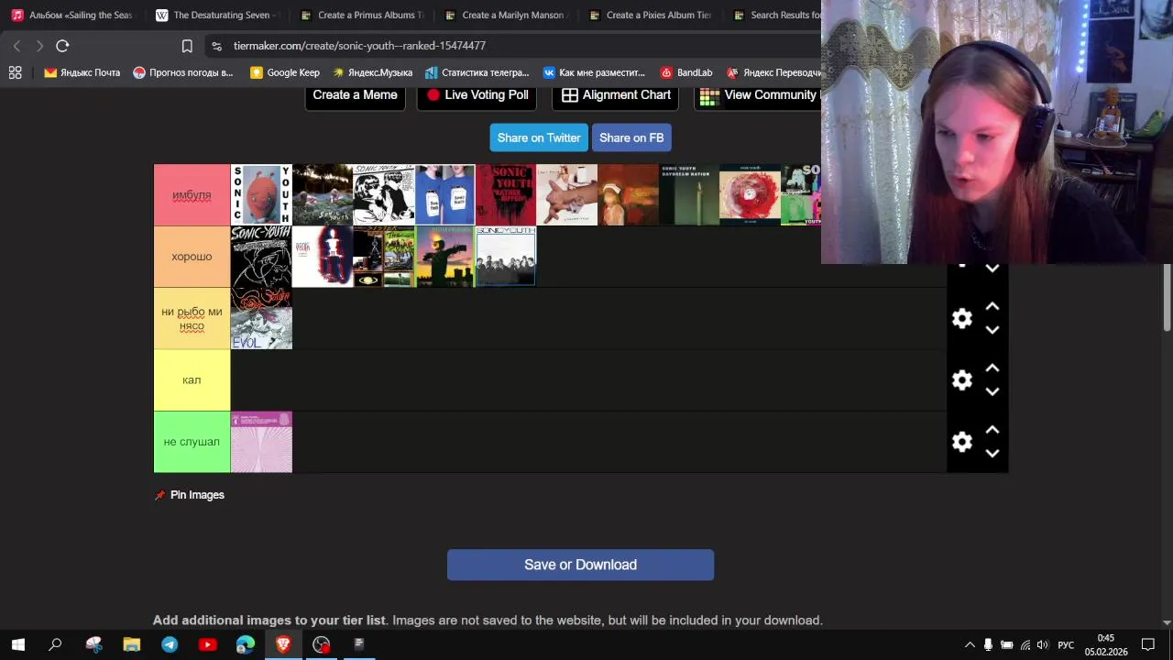
Task: Open Прогноз погоды bookmark
Action: (x=183, y=72)
